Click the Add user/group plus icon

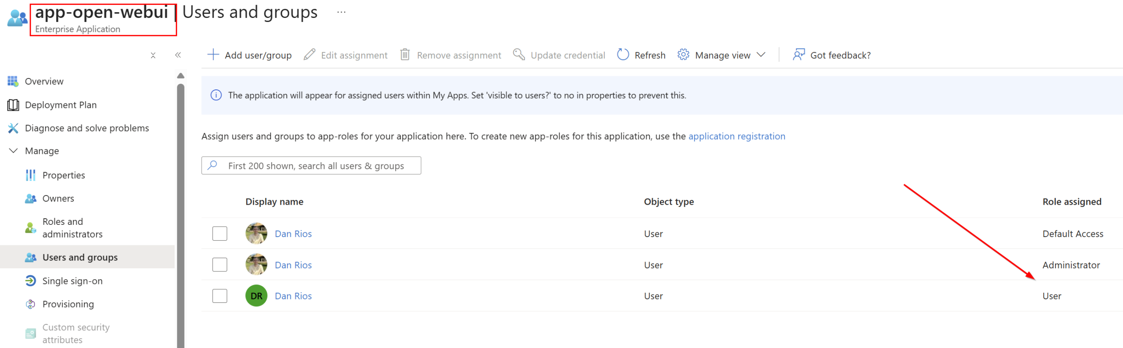[213, 55]
